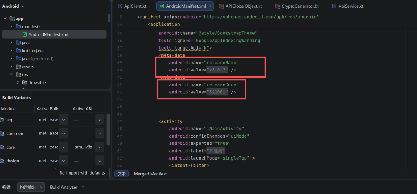This screenshot has height=194, width=417.
Task: Open :app active ABI dropdown
Action: (99, 120)
